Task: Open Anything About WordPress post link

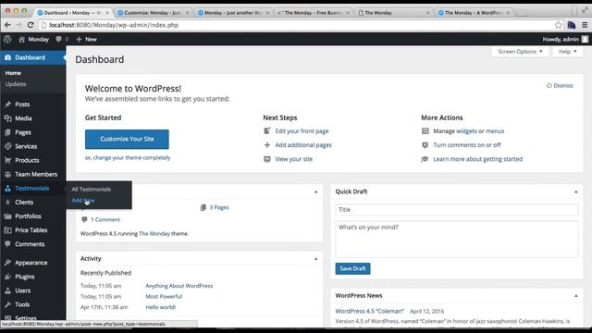Action: click(x=179, y=286)
